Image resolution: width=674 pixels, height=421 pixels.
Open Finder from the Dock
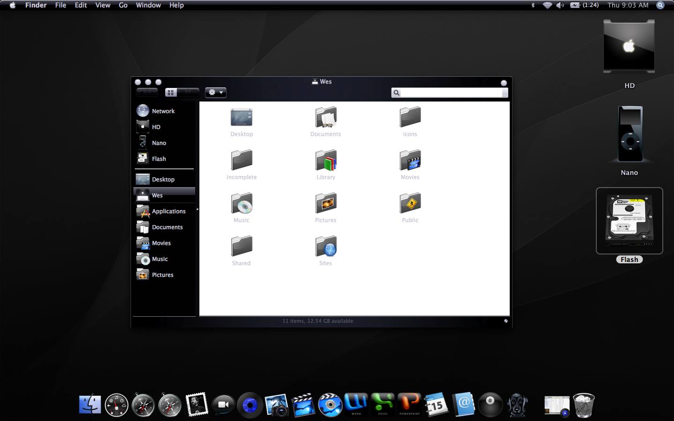[90, 405]
